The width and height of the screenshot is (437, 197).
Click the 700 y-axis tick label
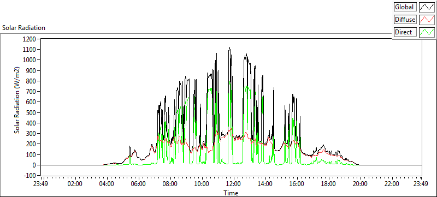pyautogui.click(x=32, y=92)
